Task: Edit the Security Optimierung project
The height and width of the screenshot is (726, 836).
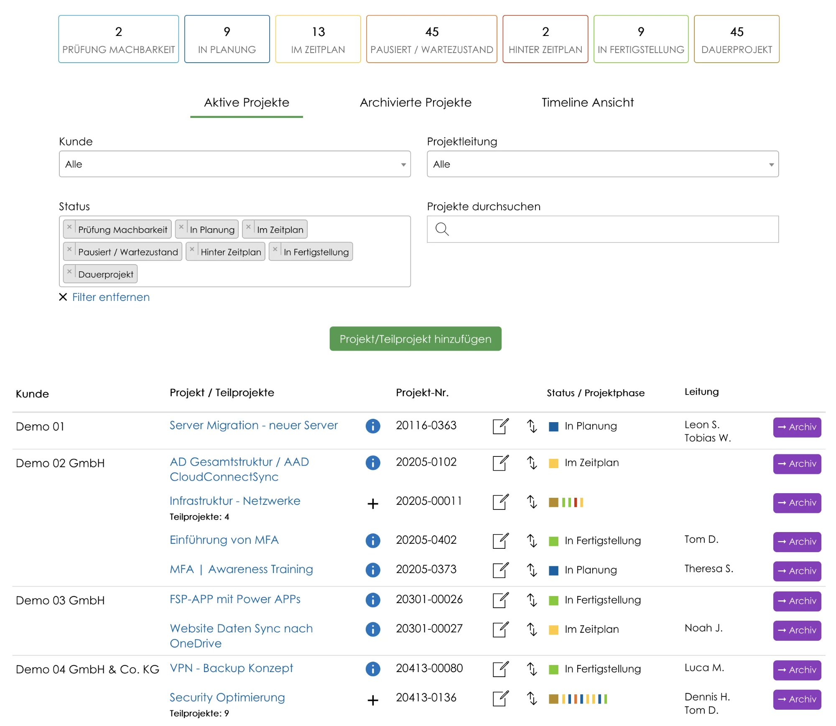Action: 500,698
